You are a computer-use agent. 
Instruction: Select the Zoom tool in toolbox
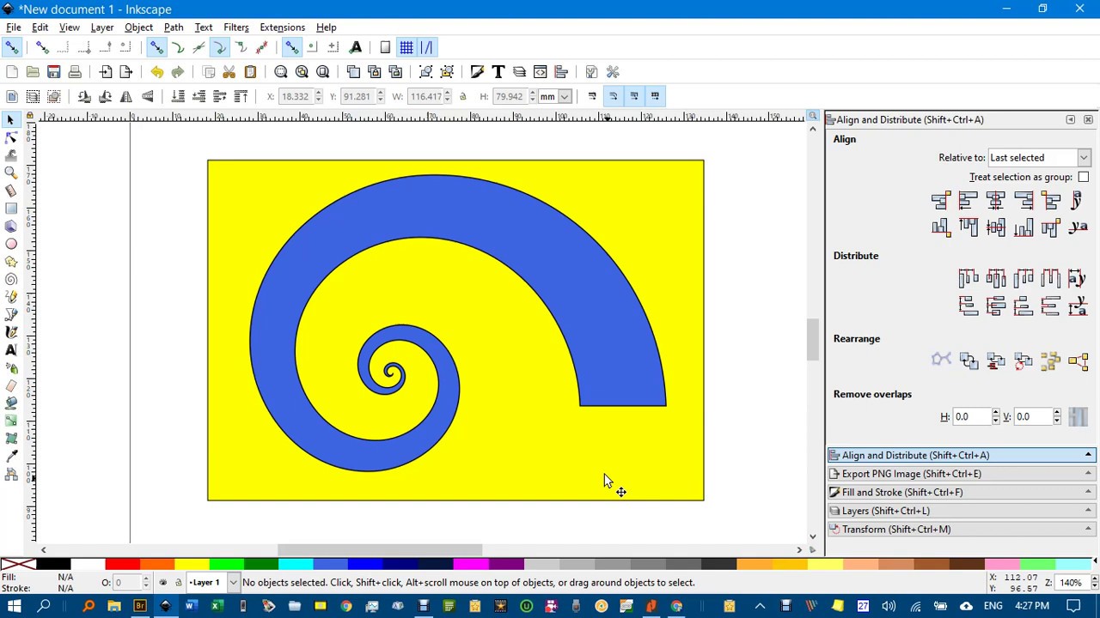click(x=11, y=173)
